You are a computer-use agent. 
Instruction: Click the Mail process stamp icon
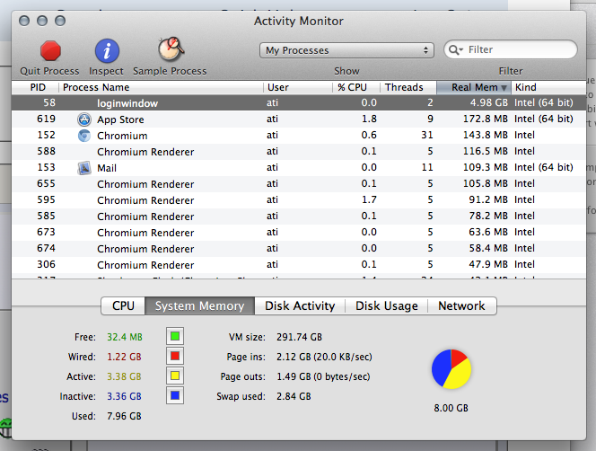[84, 168]
